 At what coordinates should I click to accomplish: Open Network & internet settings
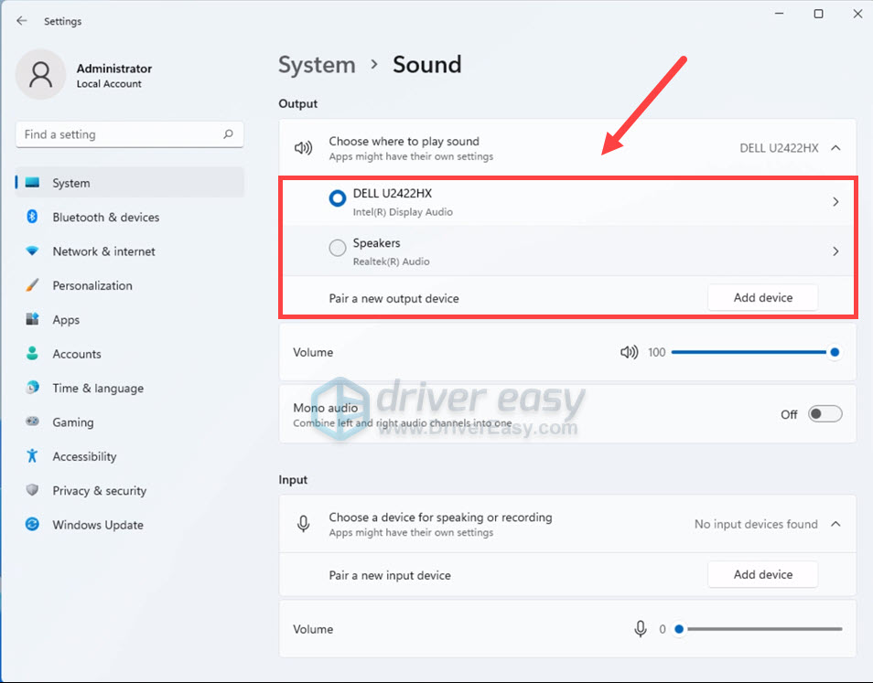click(130, 251)
